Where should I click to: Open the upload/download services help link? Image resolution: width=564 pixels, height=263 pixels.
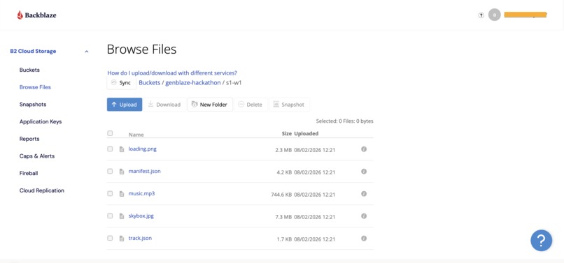click(x=172, y=73)
